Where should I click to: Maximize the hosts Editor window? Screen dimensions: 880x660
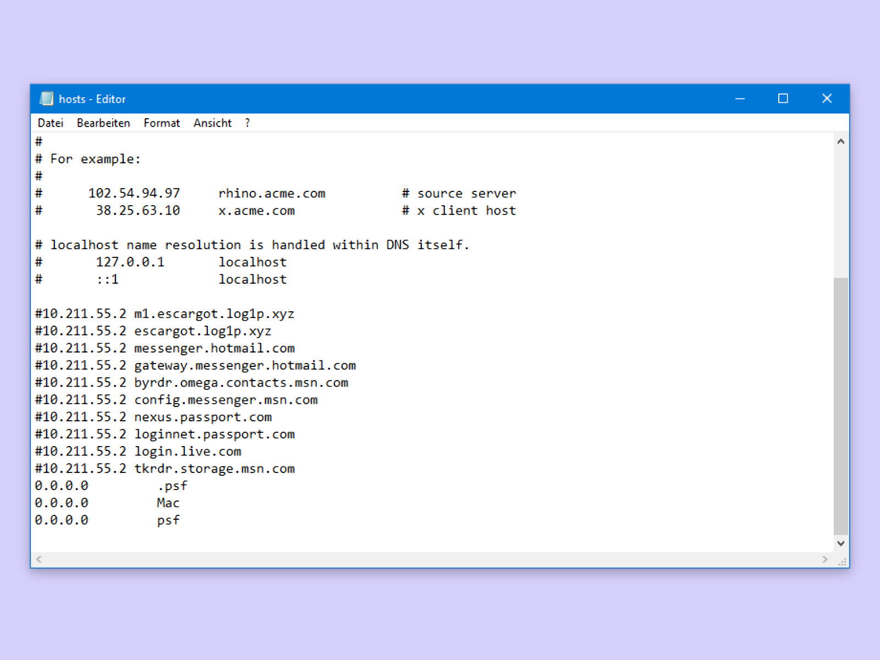click(783, 99)
